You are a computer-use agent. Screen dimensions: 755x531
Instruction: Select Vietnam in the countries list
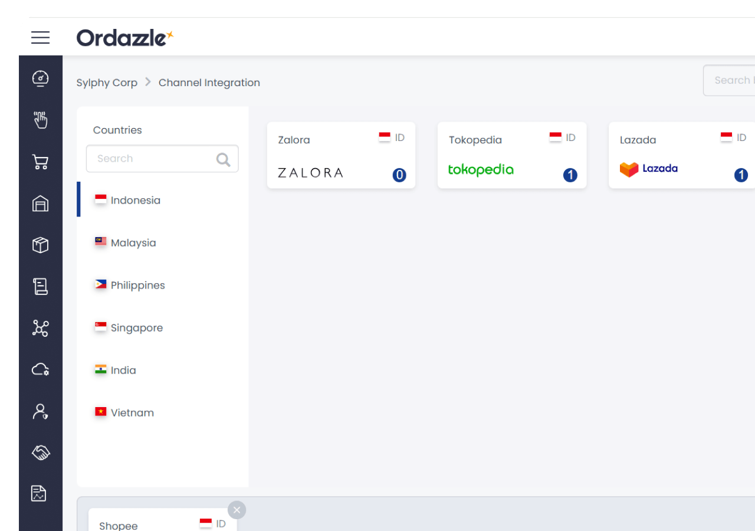[x=132, y=413]
